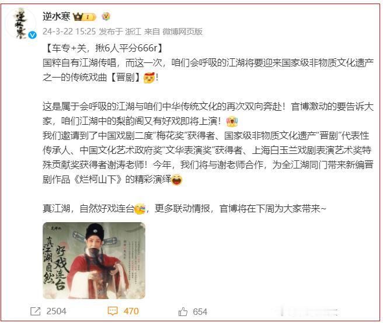Click the colorful flower badge icon
Viewport: 383px width, 323px height.
pyautogui.click(x=106, y=16)
